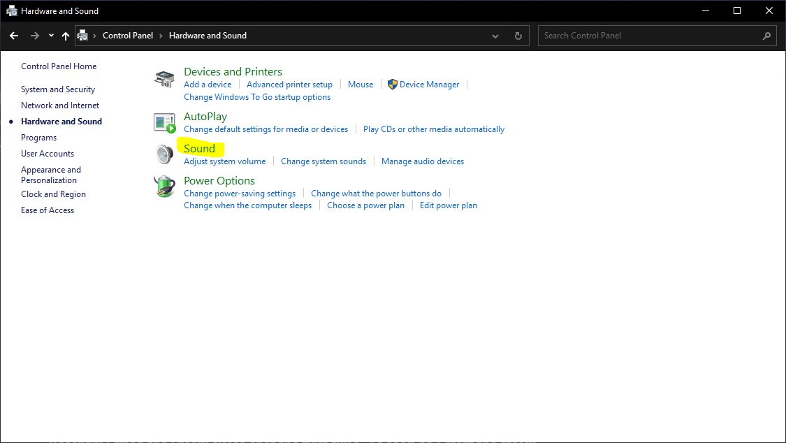The height and width of the screenshot is (443, 786).
Task: Click the AutoPlay category icon
Action: point(164,123)
